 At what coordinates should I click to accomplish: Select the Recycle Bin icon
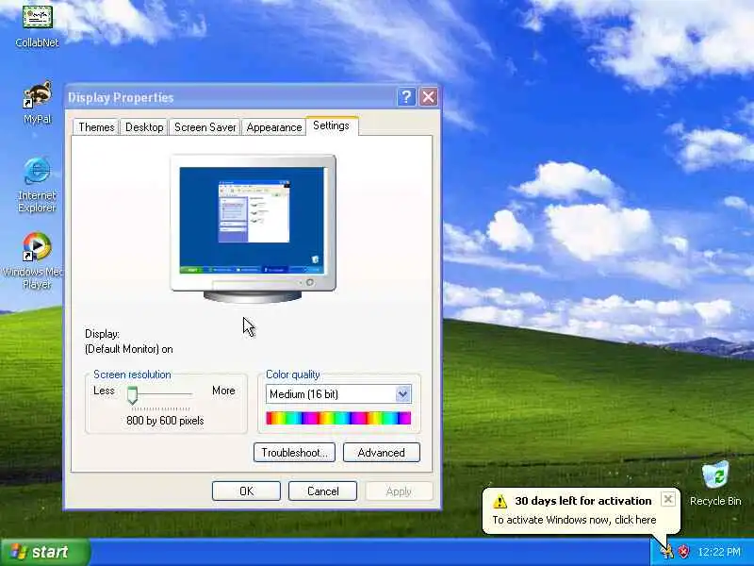pos(715,484)
